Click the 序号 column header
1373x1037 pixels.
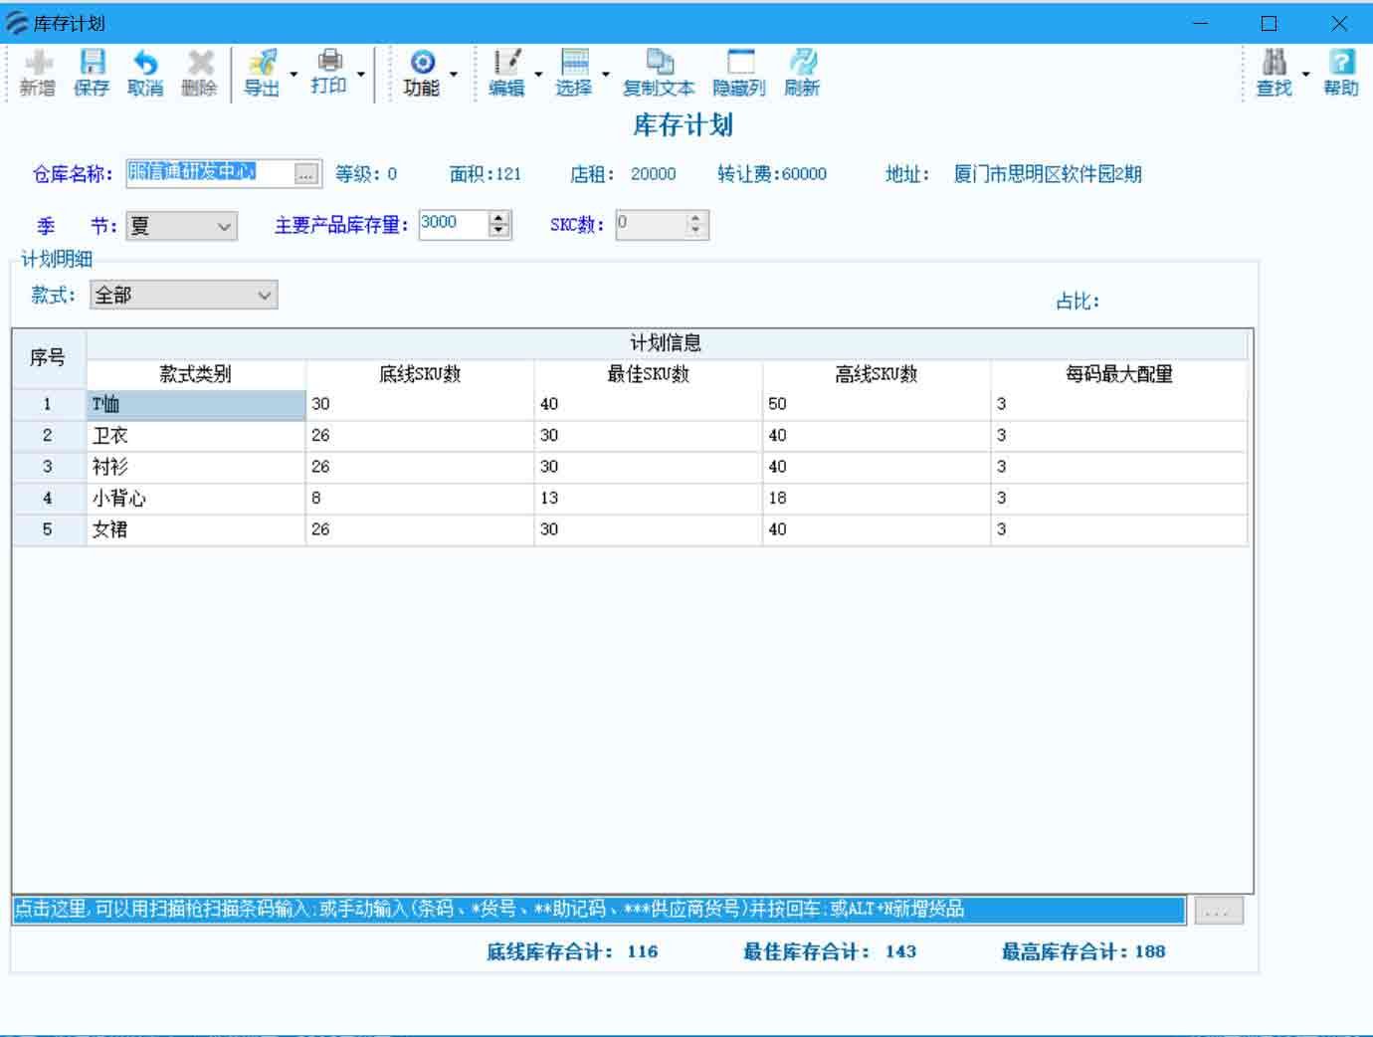coord(48,358)
